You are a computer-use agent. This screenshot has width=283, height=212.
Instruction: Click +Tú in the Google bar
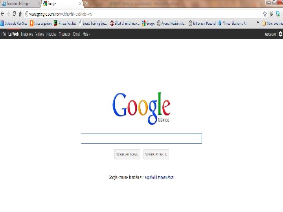click(x=3, y=34)
